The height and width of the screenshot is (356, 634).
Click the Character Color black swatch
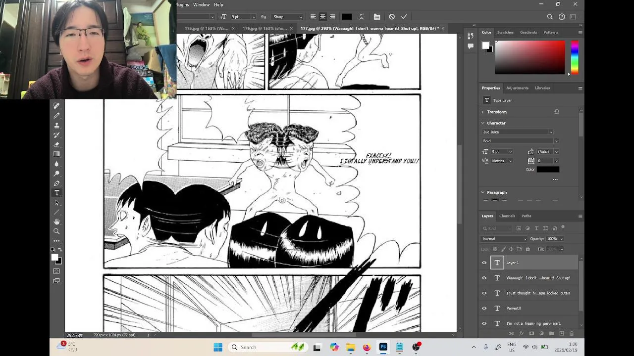tap(548, 170)
